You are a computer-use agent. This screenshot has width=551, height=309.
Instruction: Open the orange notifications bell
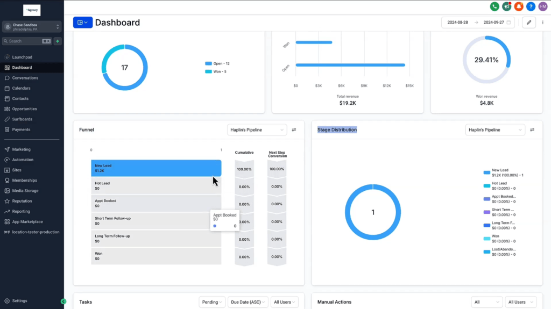(x=519, y=6)
